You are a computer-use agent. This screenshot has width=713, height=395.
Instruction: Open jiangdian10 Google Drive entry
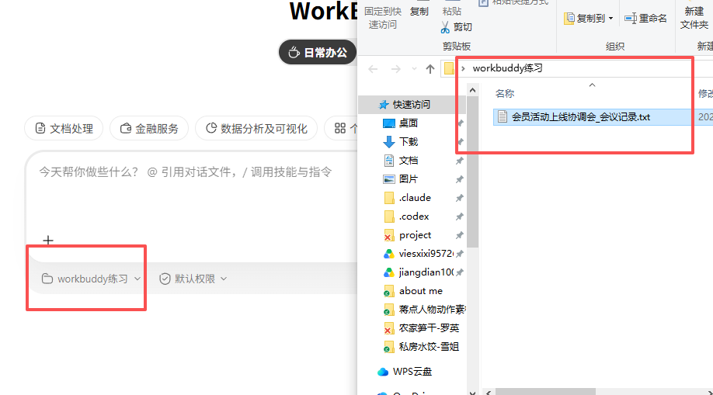pos(426,272)
